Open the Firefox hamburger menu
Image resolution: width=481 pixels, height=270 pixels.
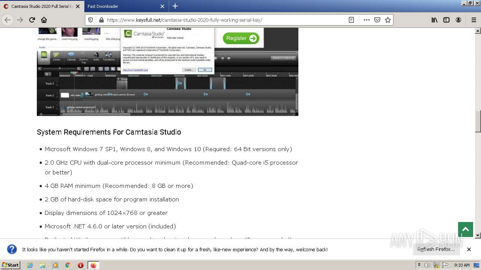473,20
